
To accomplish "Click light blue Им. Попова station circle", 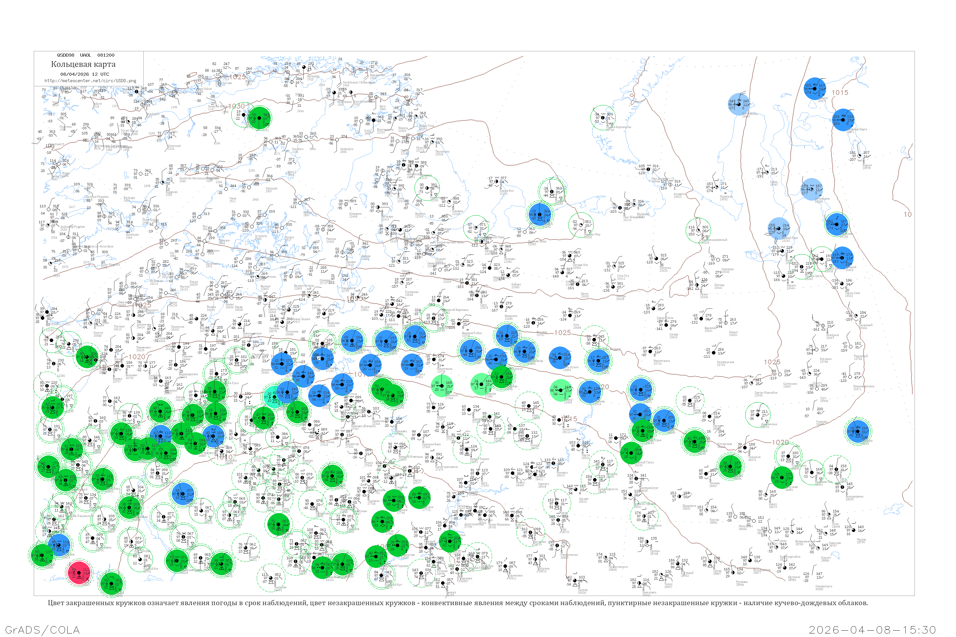I will pos(739,104).
